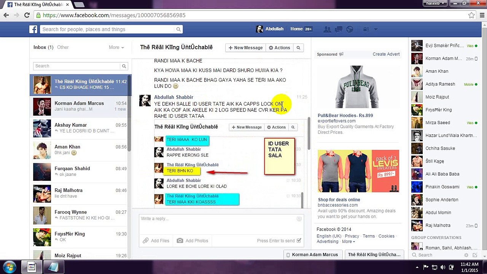Open the Friend Requests icon
Image resolution: width=487 pixels, height=274 pixels.
pos(327,29)
